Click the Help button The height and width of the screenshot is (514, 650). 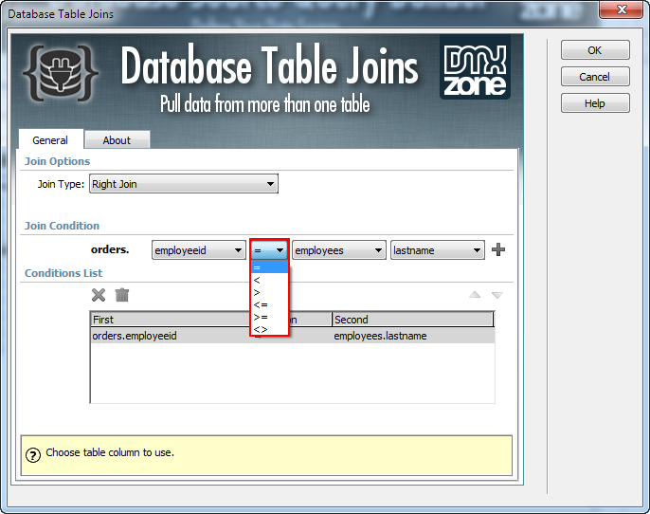point(595,103)
